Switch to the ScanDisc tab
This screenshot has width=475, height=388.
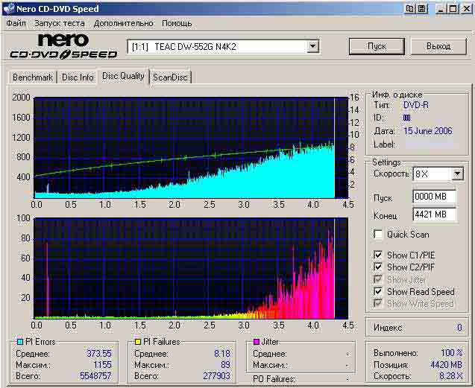171,77
